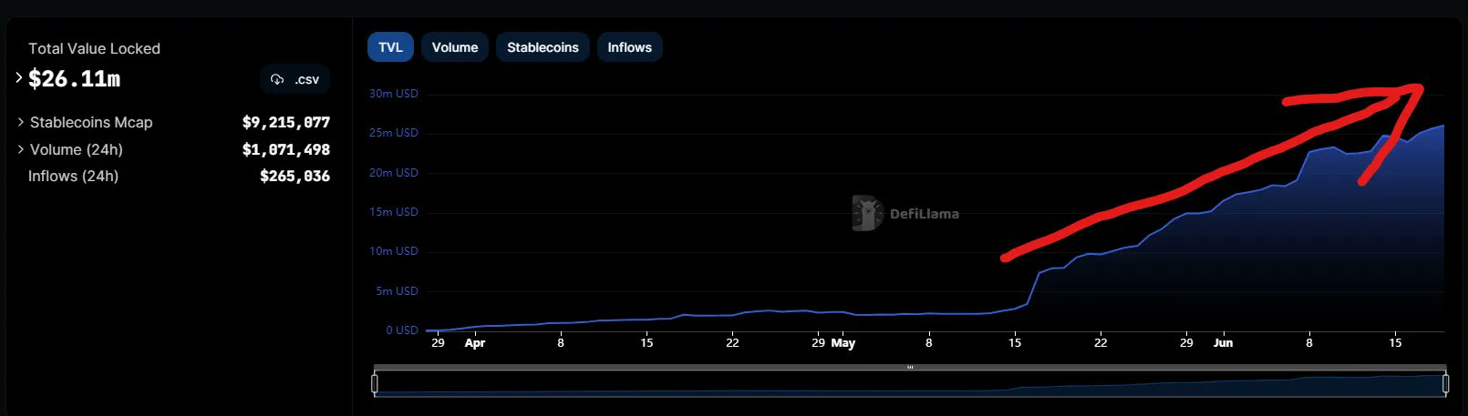This screenshot has height=416, width=1468.
Task: Click the $26.11m total value locked figure
Action: [x=74, y=79]
